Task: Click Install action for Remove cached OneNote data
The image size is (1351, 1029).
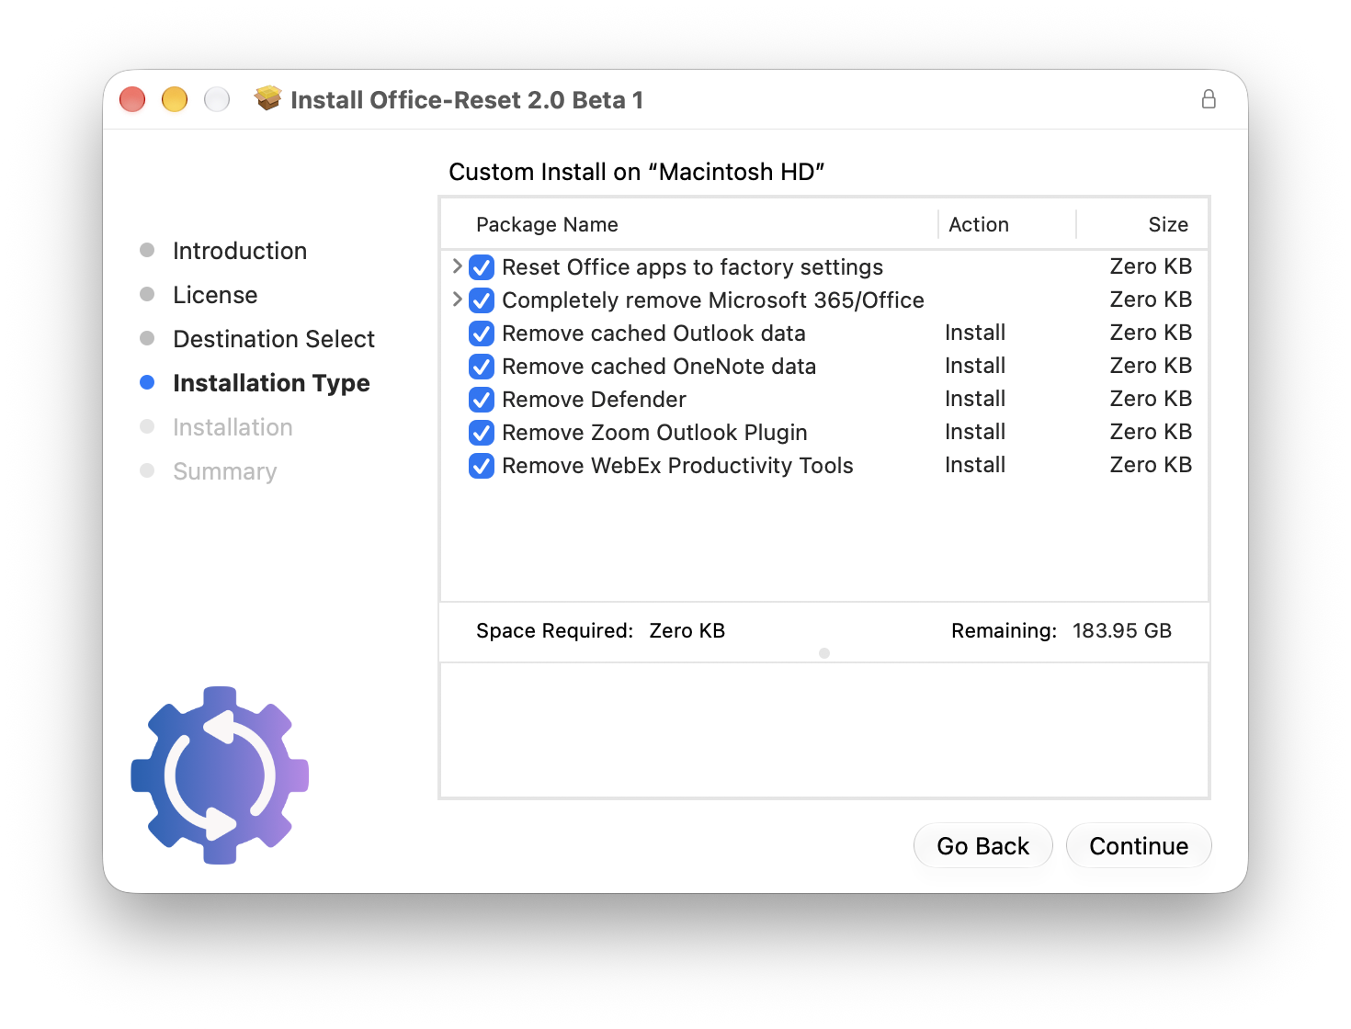Action: pos(975,366)
